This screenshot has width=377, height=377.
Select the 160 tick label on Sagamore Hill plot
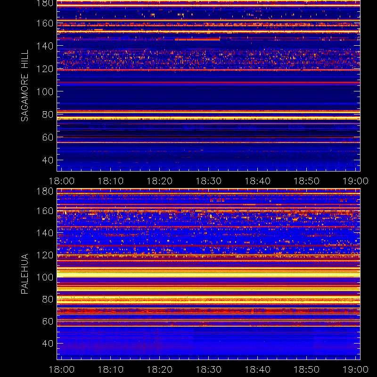click(45, 23)
